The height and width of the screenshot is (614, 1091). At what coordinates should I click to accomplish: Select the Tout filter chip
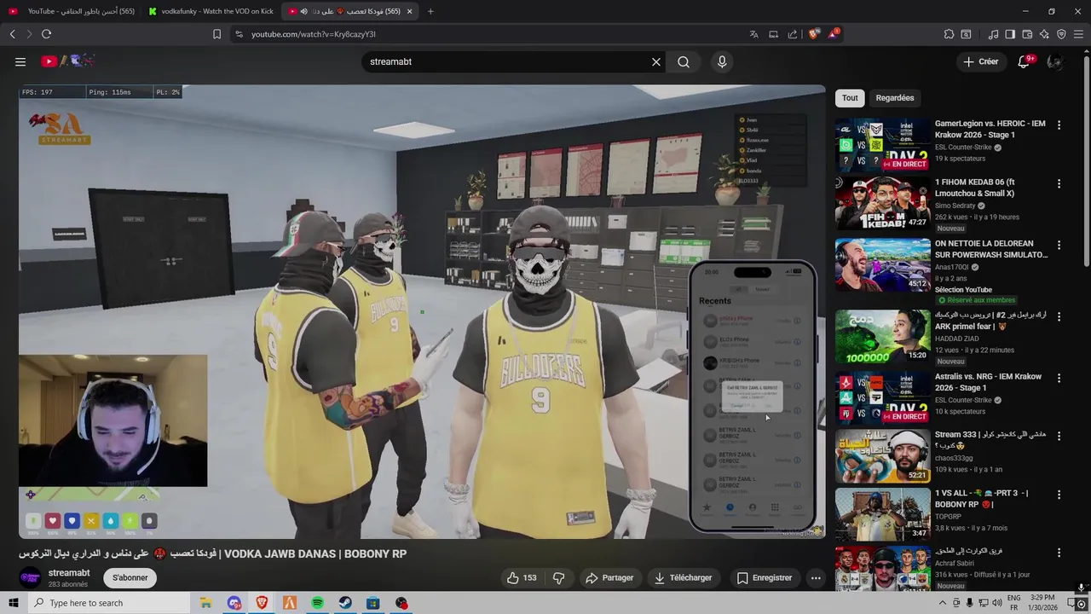point(850,98)
